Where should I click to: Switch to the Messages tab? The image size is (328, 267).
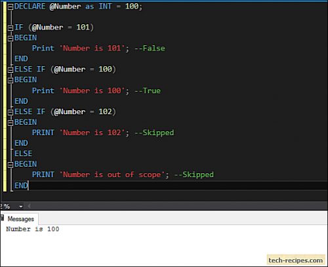click(20, 219)
